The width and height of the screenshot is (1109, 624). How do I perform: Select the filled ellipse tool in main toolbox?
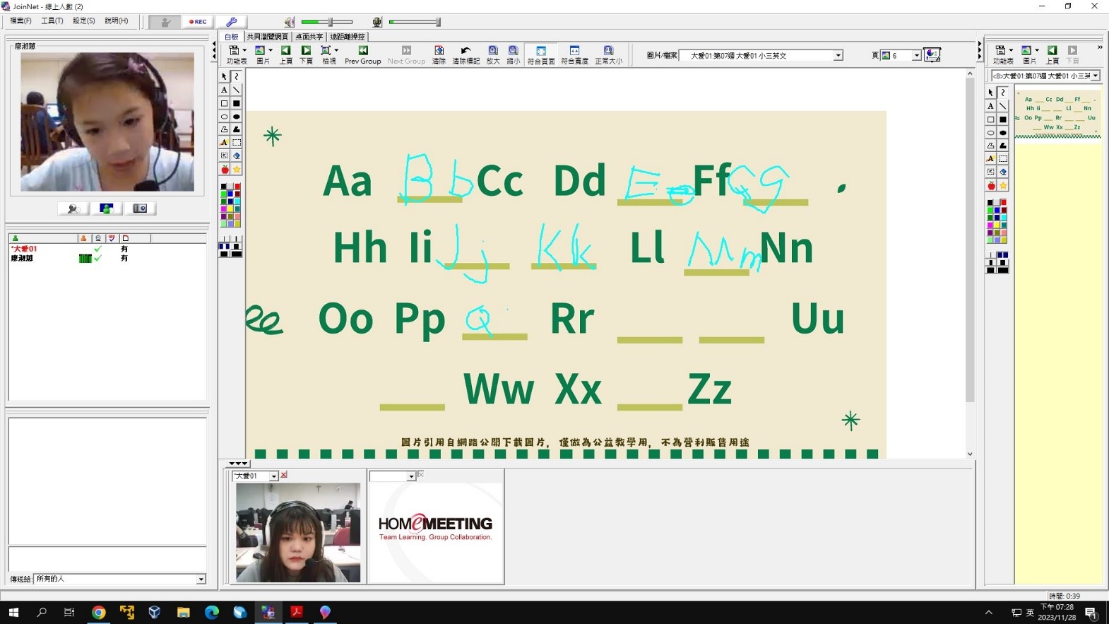point(237,117)
